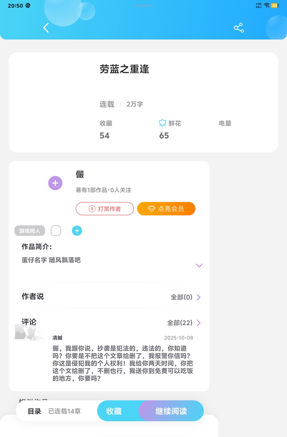Tap 继续阅读 to continue reading

click(x=171, y=411)
